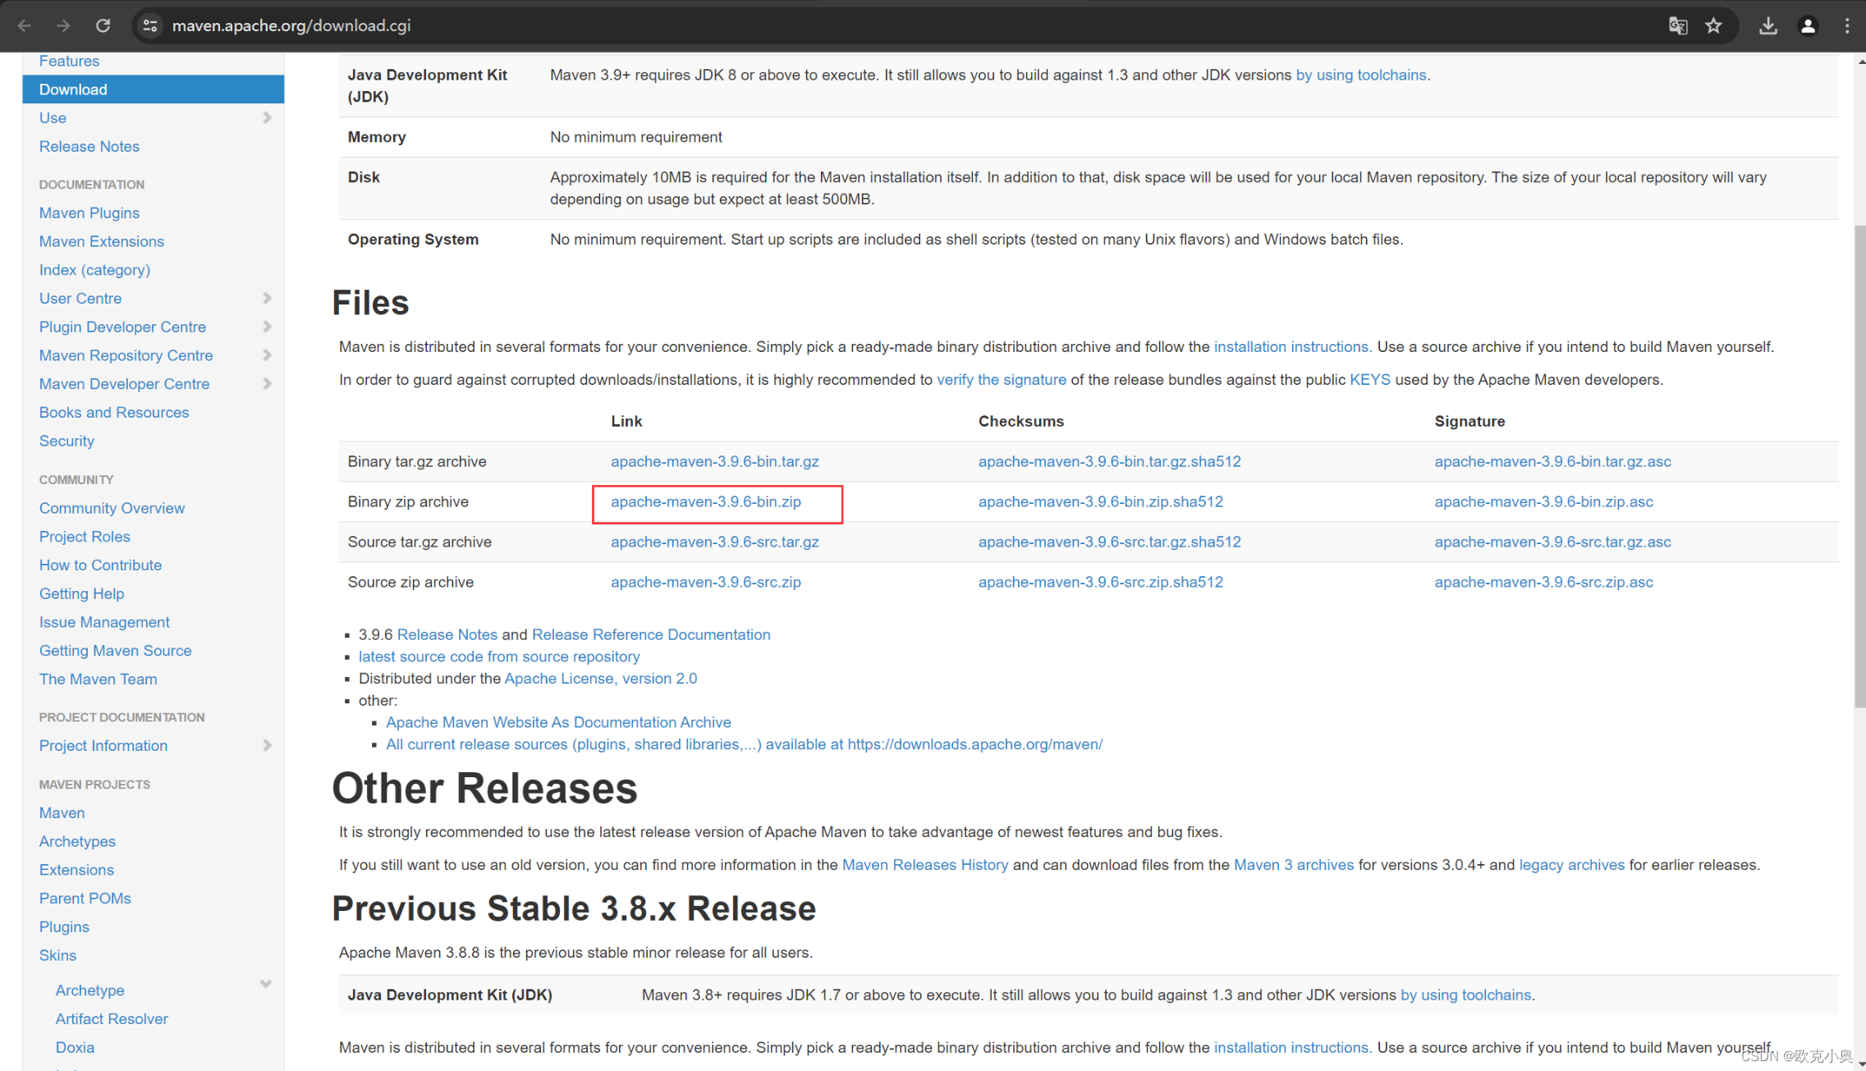Open the user profile icon
Image resolution: width=1866 pixels, height=1071 pixels.
pos(1808,25)
